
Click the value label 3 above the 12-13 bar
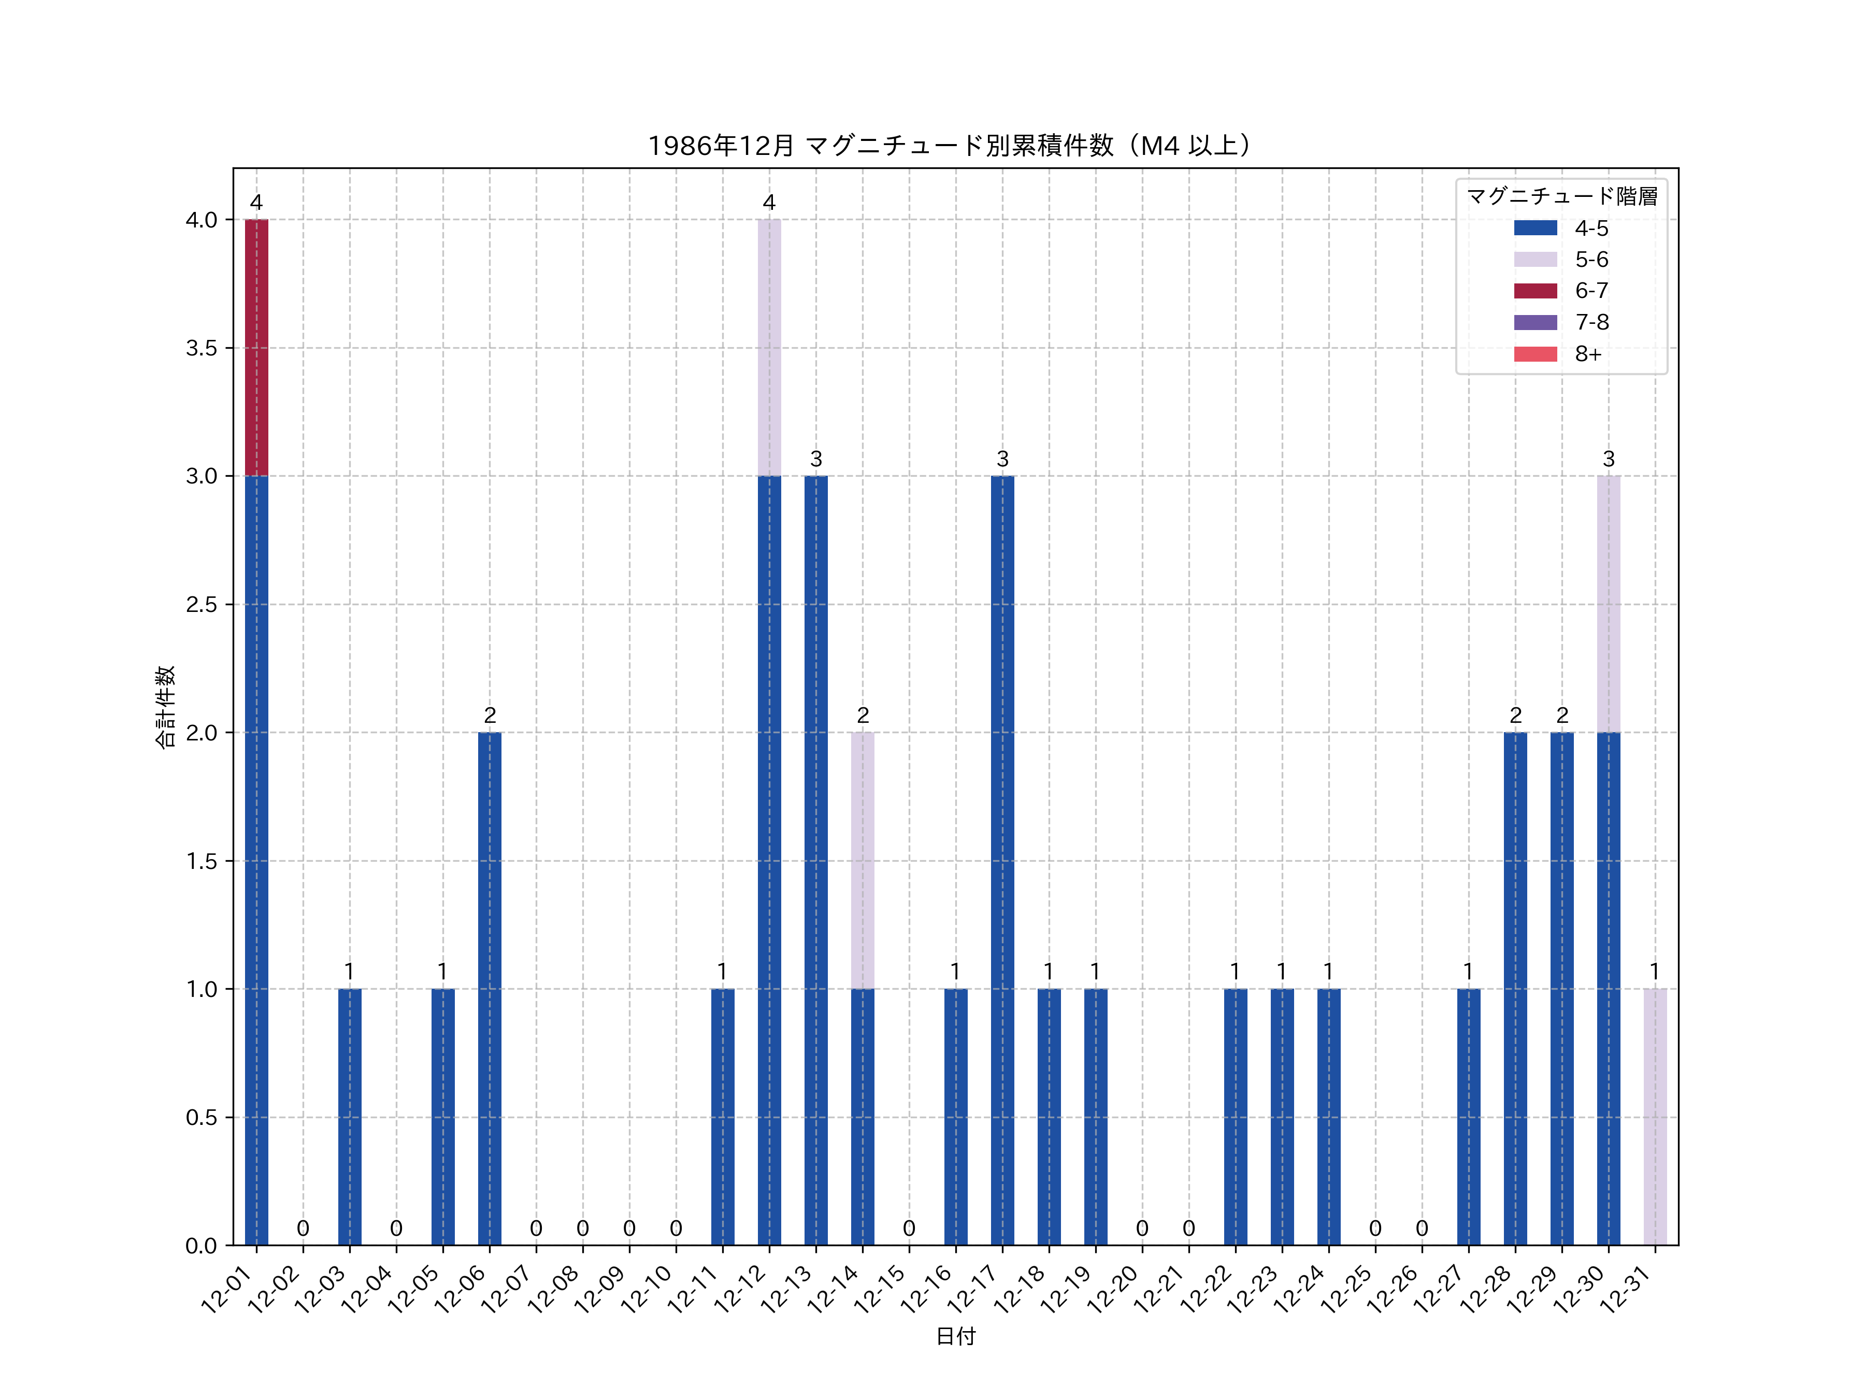816,459
